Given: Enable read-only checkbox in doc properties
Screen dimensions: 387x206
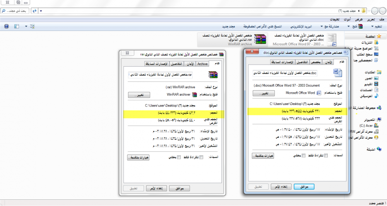Looking at the screenshot, I should click(x=325, y=155).
